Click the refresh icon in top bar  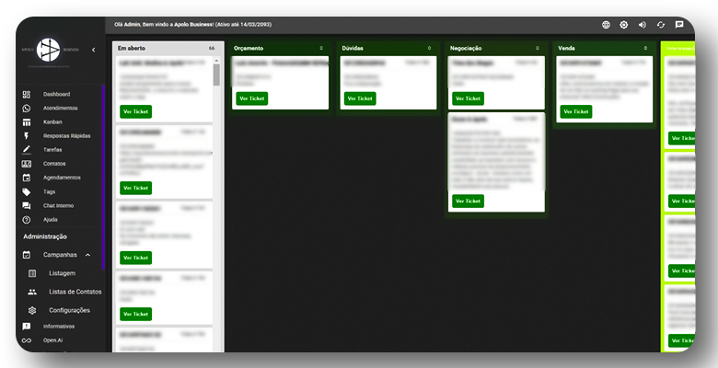tap(660, 25)
